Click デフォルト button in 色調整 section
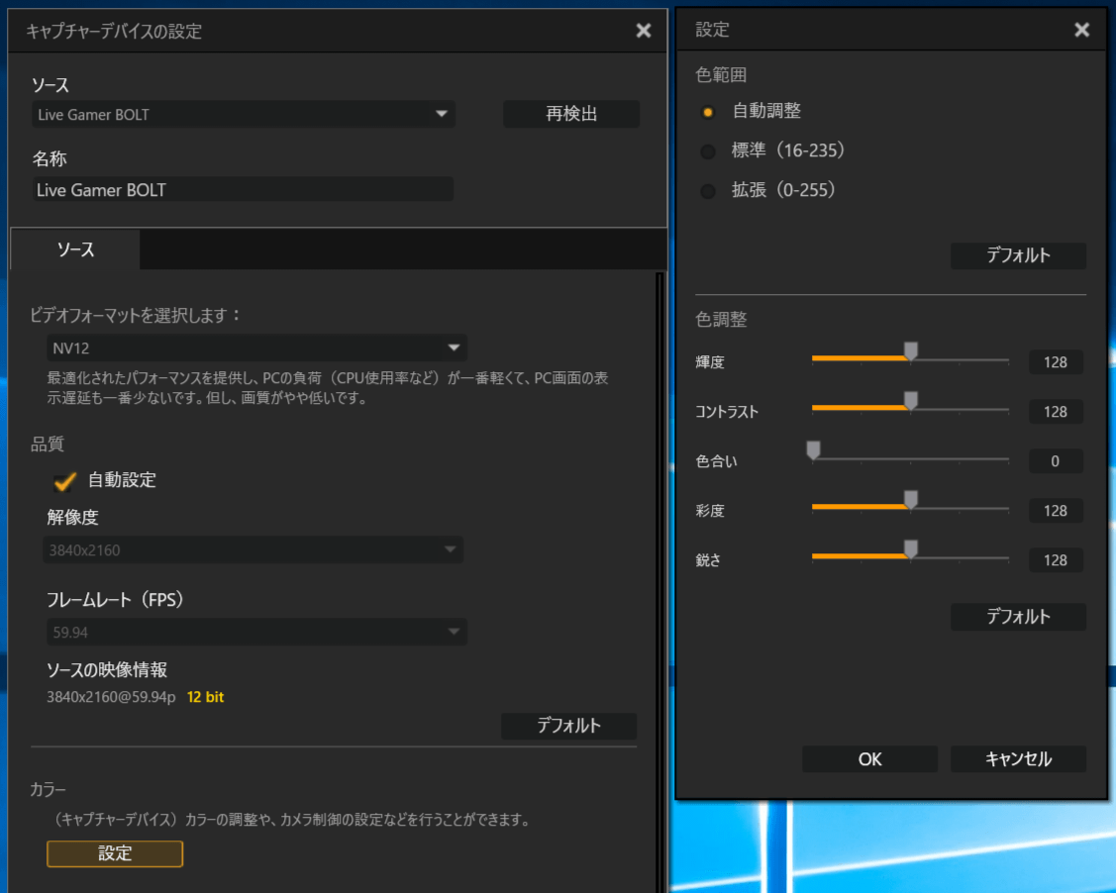The width and height of the screenshot is (1116, 893). pos(1018,616)
